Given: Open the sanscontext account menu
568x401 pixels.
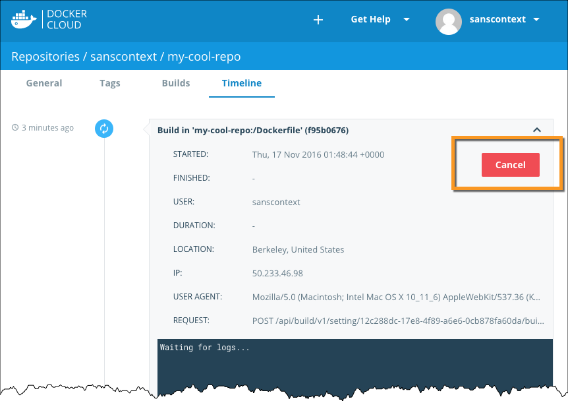Looking at the screenshot, I should (x=505, y=20).
